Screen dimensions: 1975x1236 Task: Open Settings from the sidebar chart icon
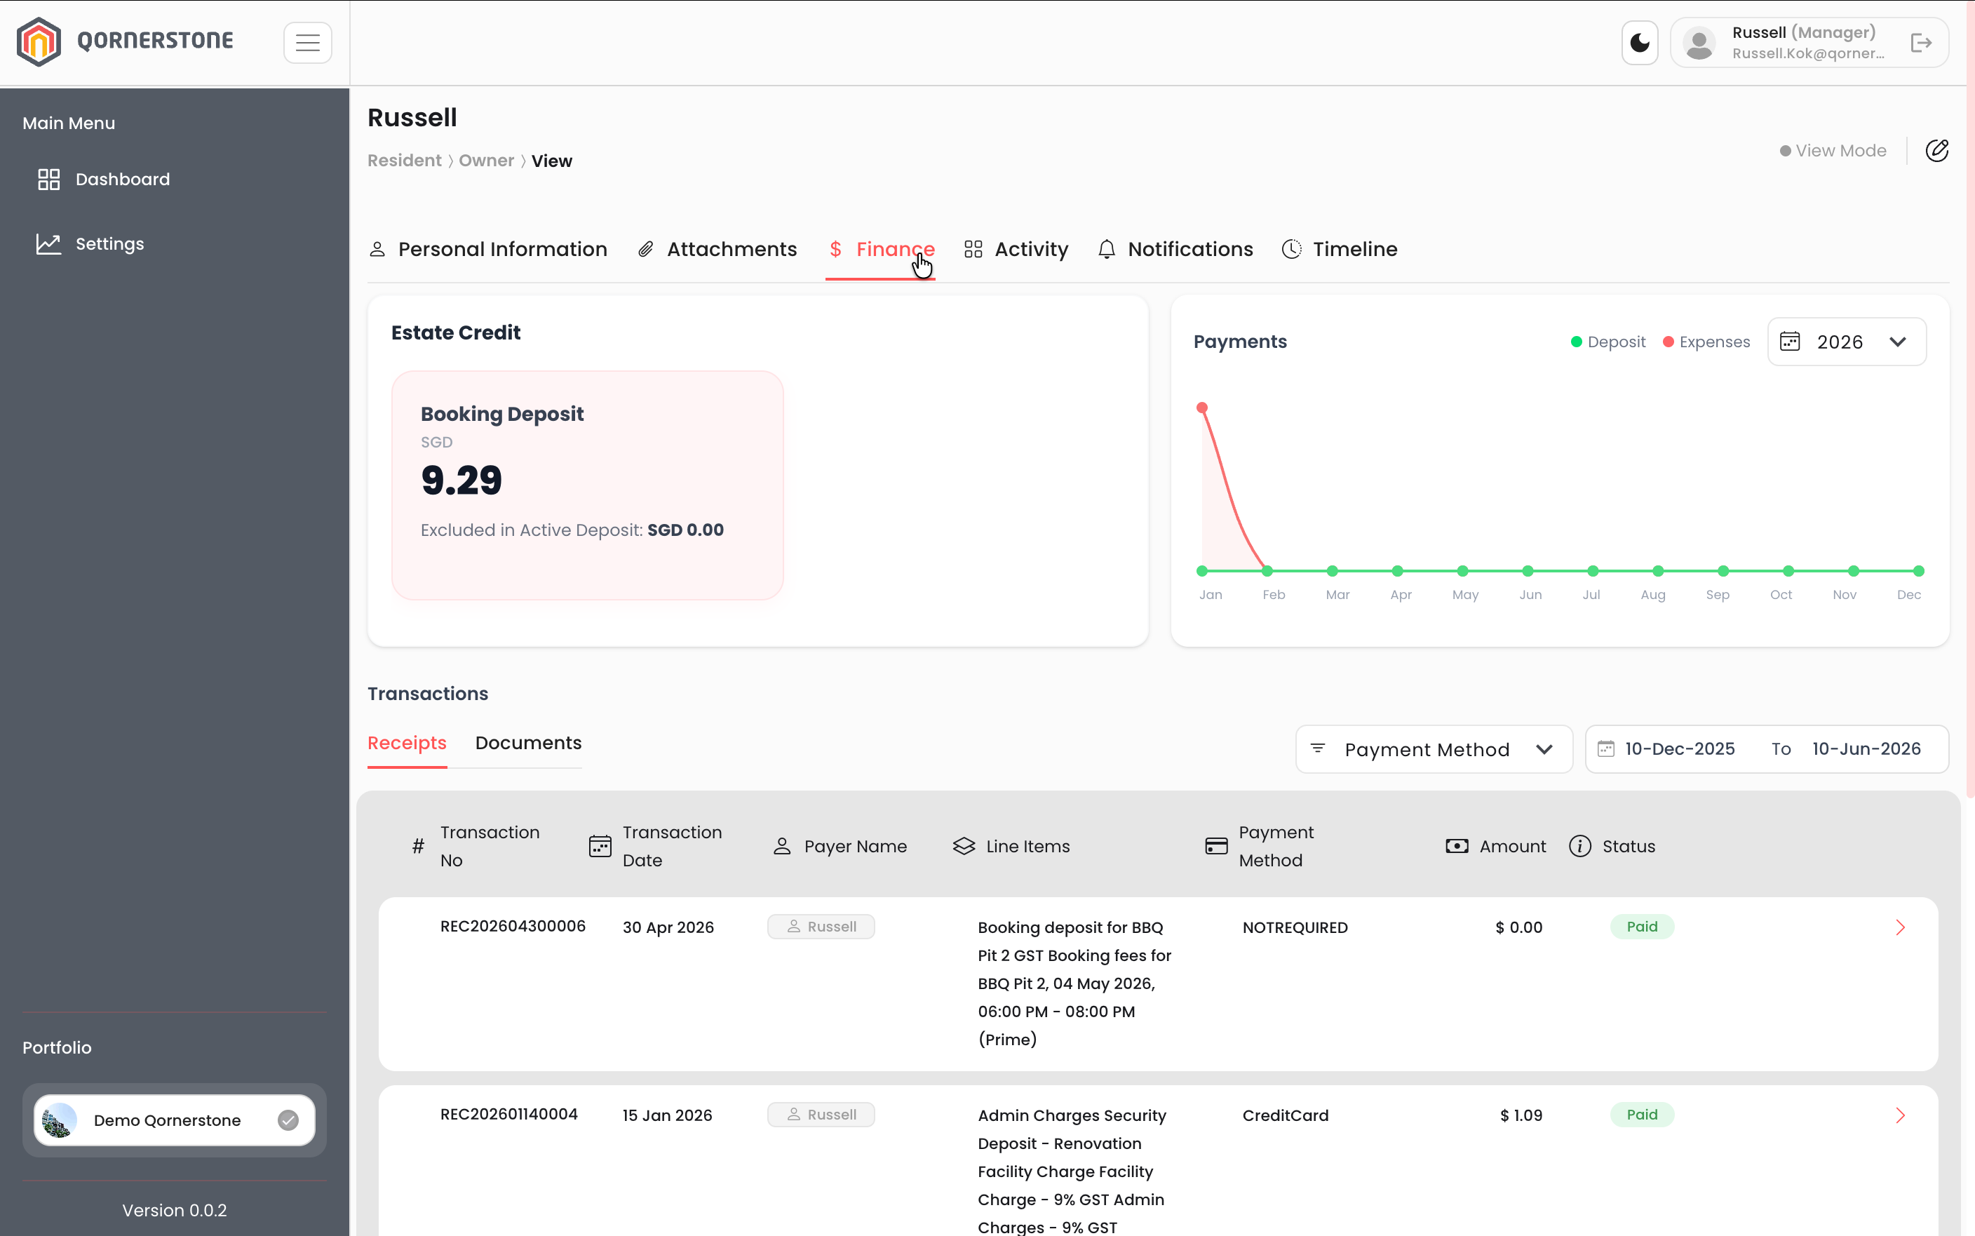pos(49,243)
